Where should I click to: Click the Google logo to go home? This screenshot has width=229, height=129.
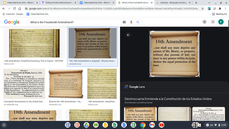12,22
